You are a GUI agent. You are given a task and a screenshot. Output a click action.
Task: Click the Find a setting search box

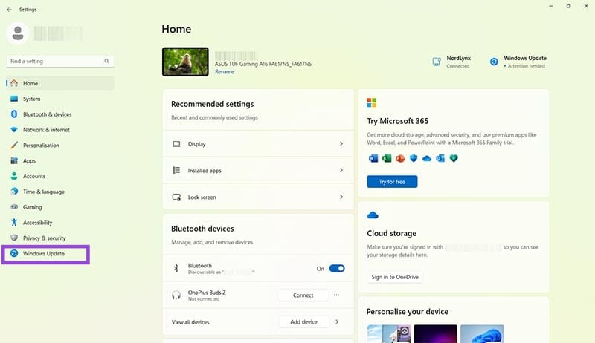pos(55,61)
